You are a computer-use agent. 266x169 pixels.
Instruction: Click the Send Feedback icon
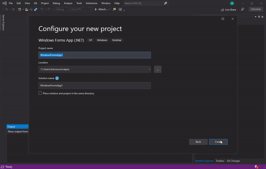(243, 9)
